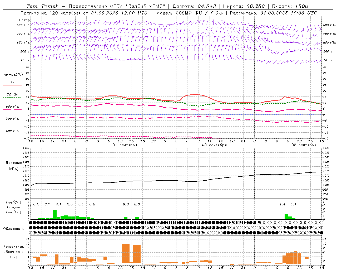Viewport: 337px width, 270px height.
Task: Click the red line sample under '2м' legend
Action: coord(12,85)
